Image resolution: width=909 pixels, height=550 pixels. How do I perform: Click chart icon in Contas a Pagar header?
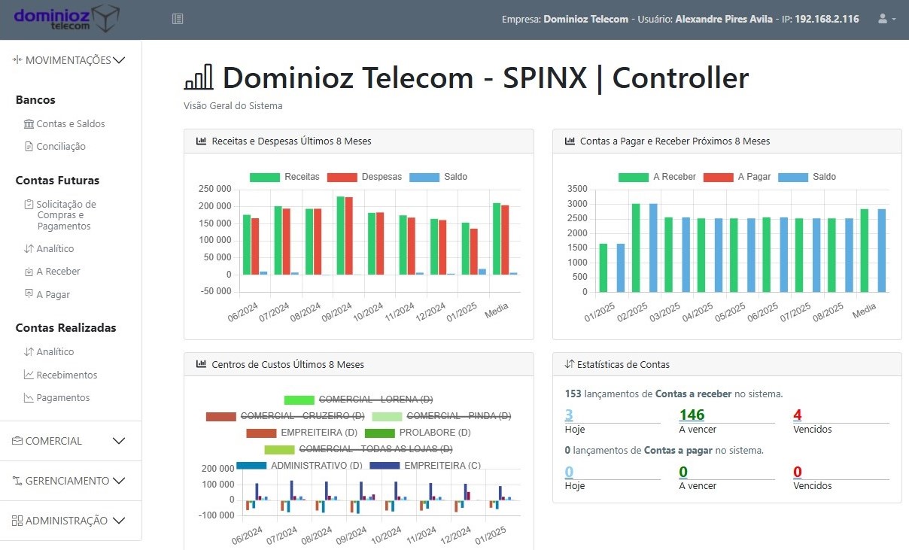(x=570, y=141)
